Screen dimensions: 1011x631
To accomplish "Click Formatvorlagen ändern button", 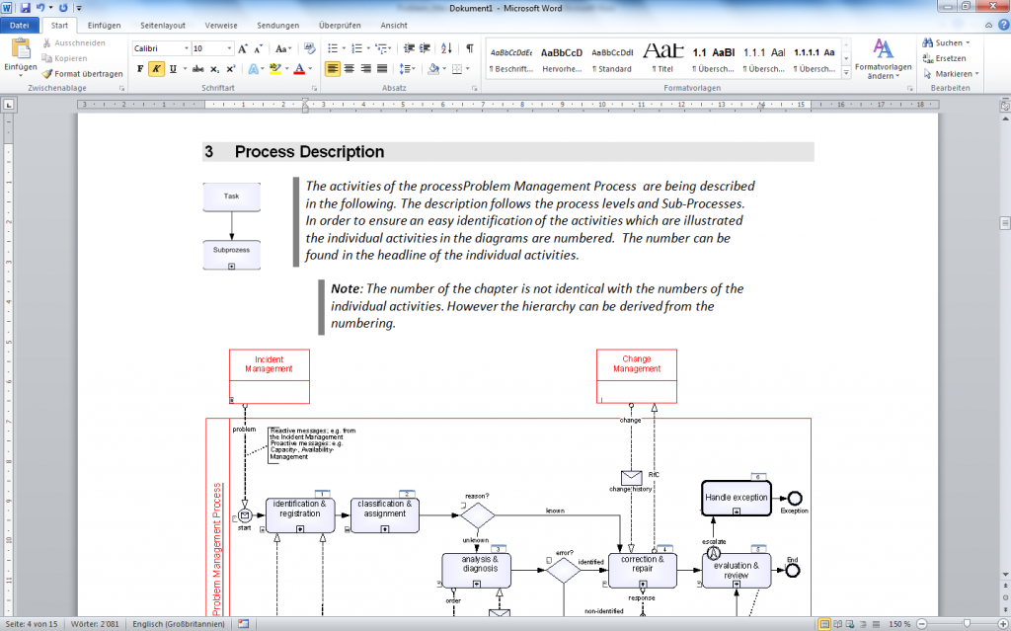I will coord(883,58).
